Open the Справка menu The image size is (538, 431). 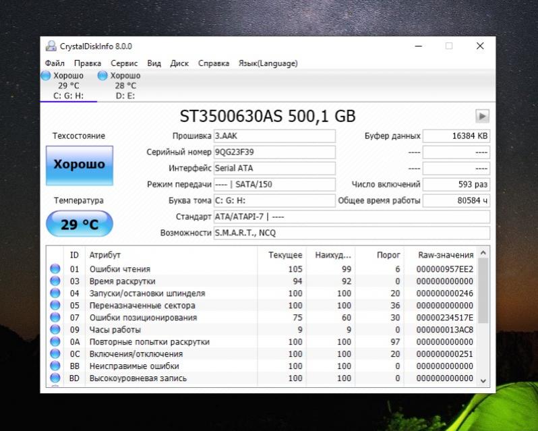(x=214, y=63)
